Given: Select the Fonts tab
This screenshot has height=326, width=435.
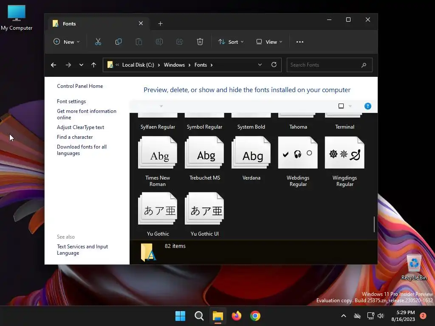Looking at the screenshot, I should pyautogui.click(x=99, y=24).
